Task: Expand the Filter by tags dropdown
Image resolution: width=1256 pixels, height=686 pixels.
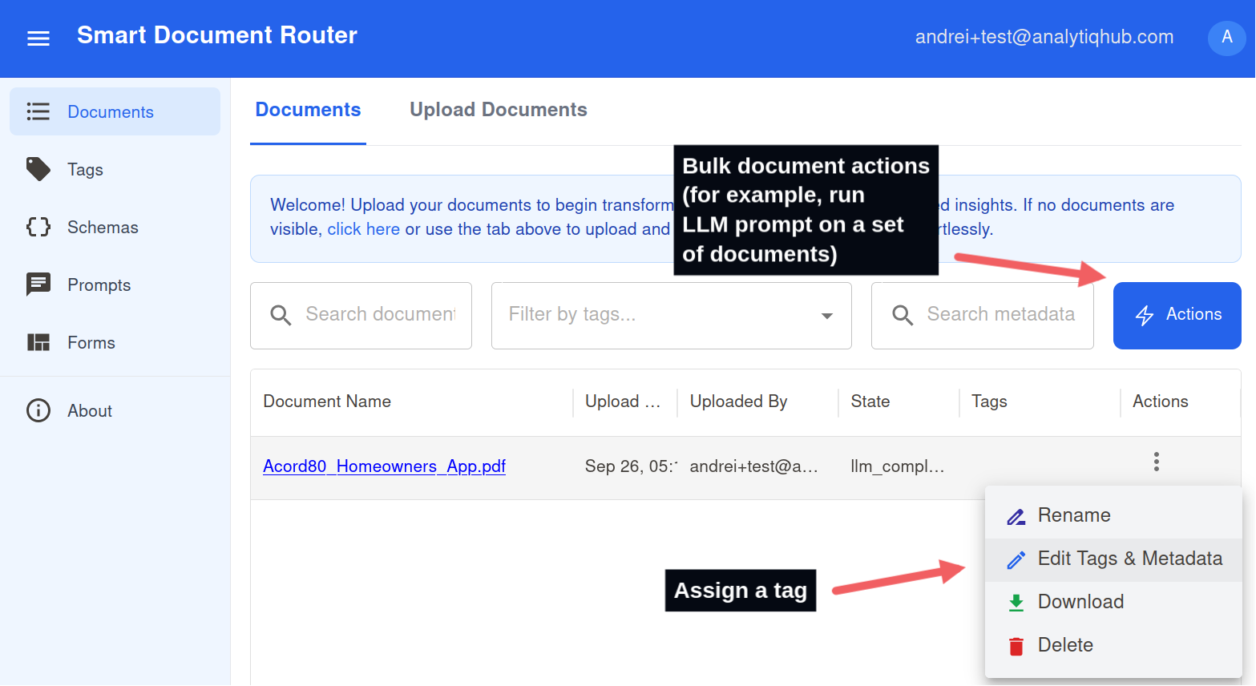Action: (826, 316)
